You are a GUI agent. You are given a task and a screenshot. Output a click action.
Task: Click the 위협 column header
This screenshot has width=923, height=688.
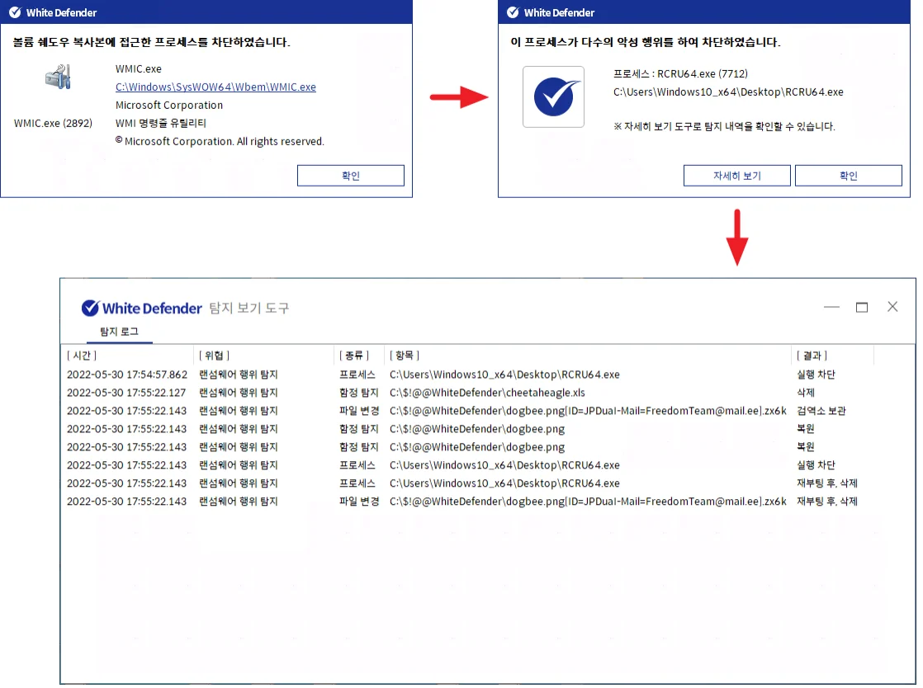coord(212,356)
